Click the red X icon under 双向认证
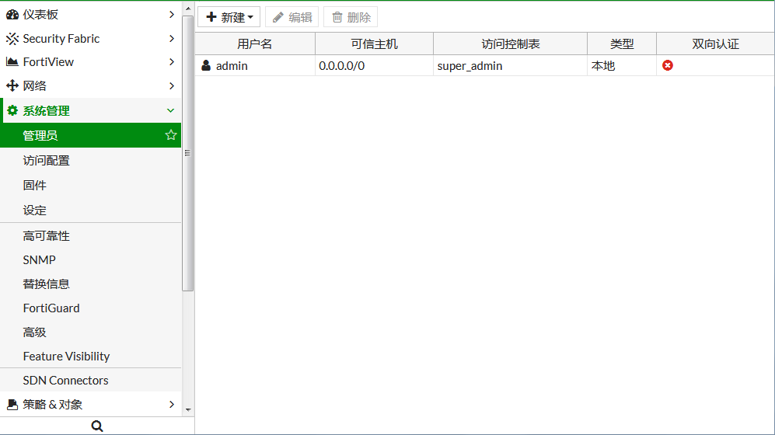 pyautogui.click(x=668, y=66)
